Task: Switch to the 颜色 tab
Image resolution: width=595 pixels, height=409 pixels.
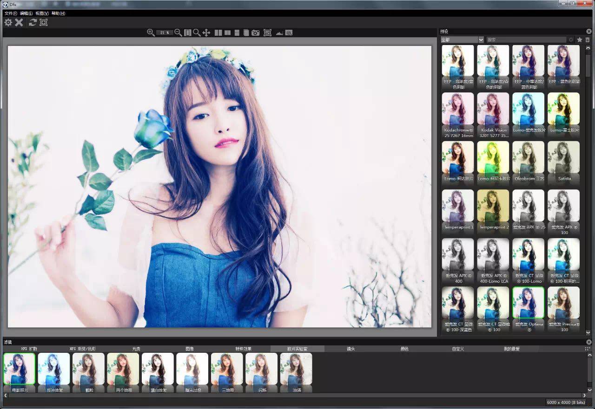Action: [x=404, y=349]
